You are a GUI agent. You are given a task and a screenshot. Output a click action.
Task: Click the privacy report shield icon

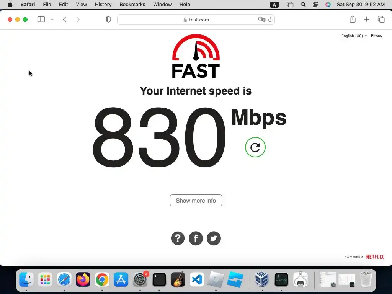(108, 20)
